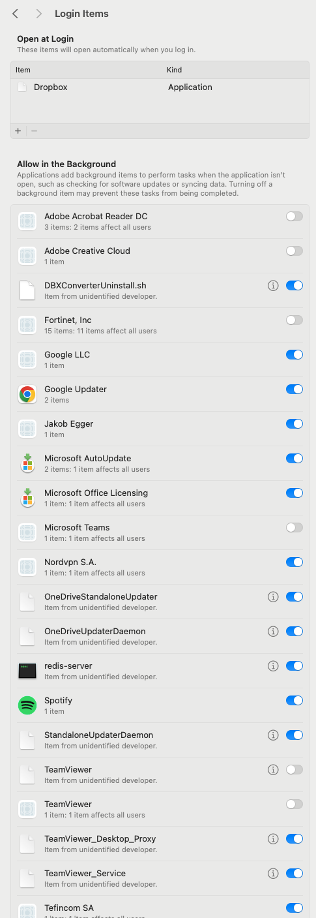Image resolution: width=316 pixels, height=918 pixels.
Task: Go back with the left chevron
Action: coord(15,14)
